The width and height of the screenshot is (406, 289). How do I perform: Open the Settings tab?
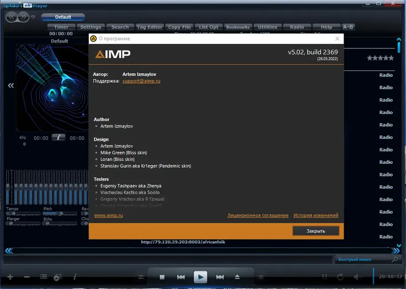(x=90, y=27)
